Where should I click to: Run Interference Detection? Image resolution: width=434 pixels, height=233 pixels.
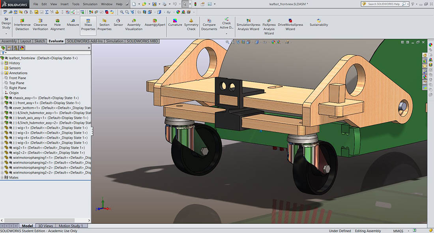[x=22, y=24]
